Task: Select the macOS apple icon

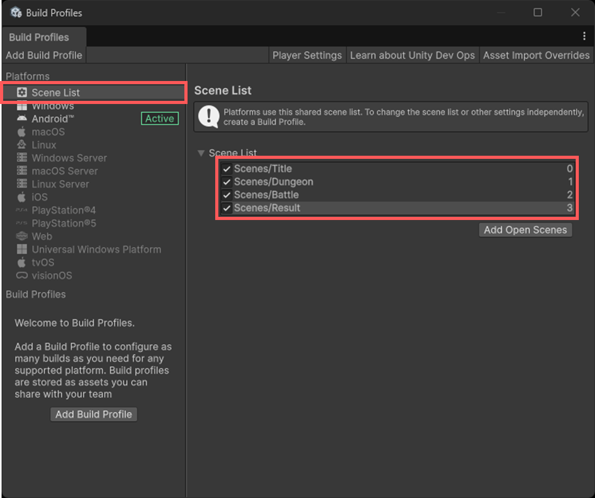Action: point(21,132)
